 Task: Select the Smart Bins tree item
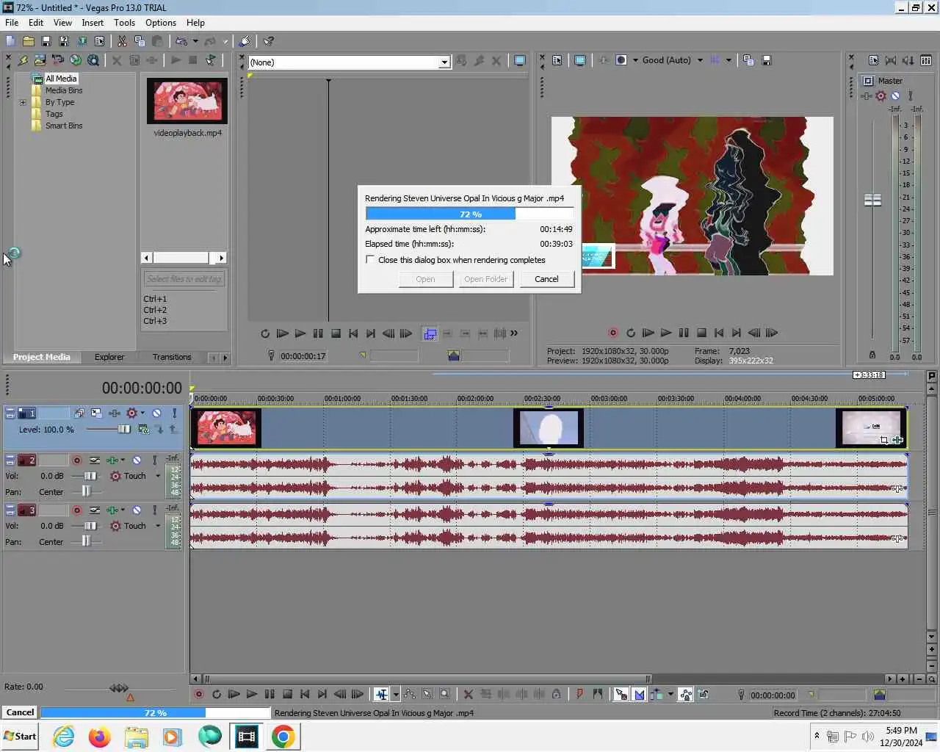64,126
